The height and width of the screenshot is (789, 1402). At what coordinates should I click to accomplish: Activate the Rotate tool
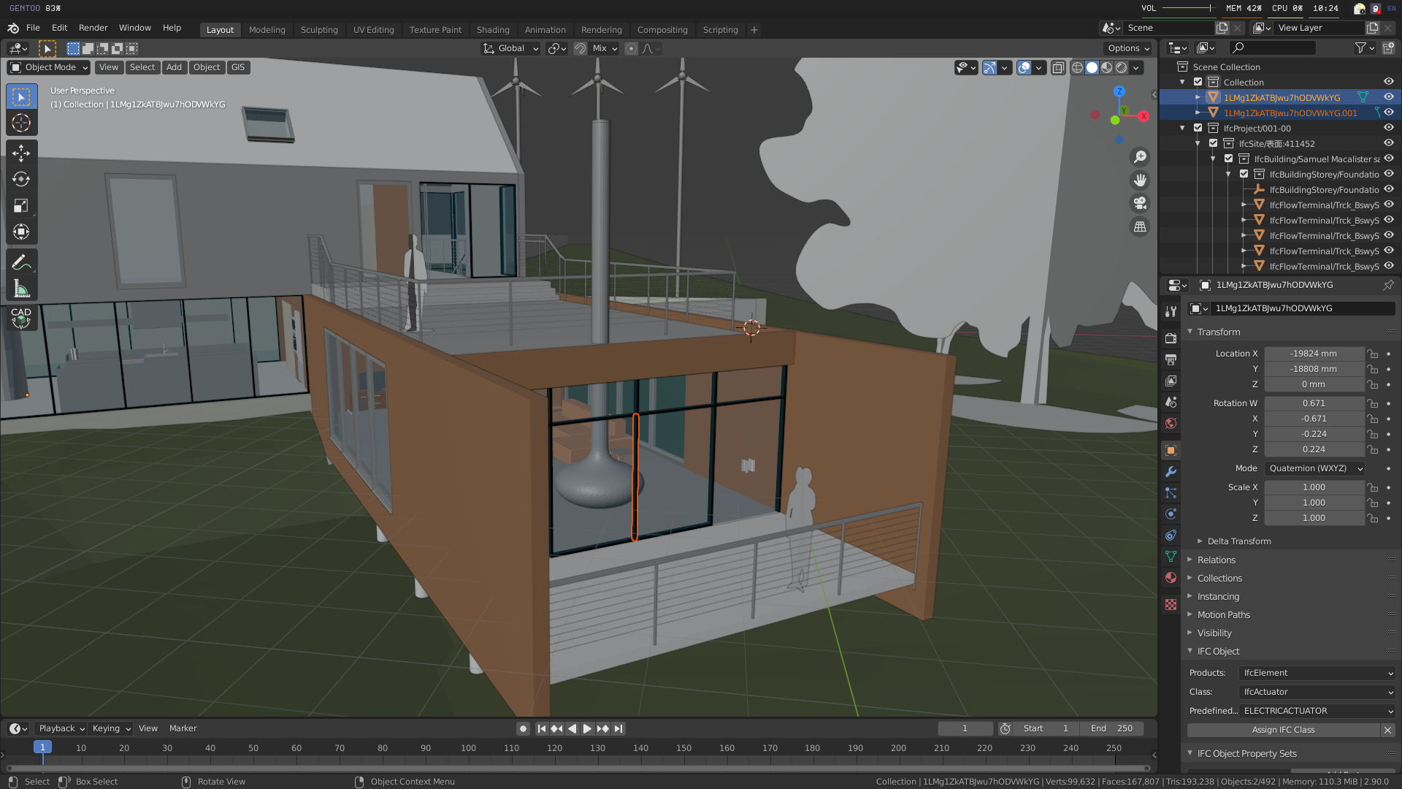[21, 180]
